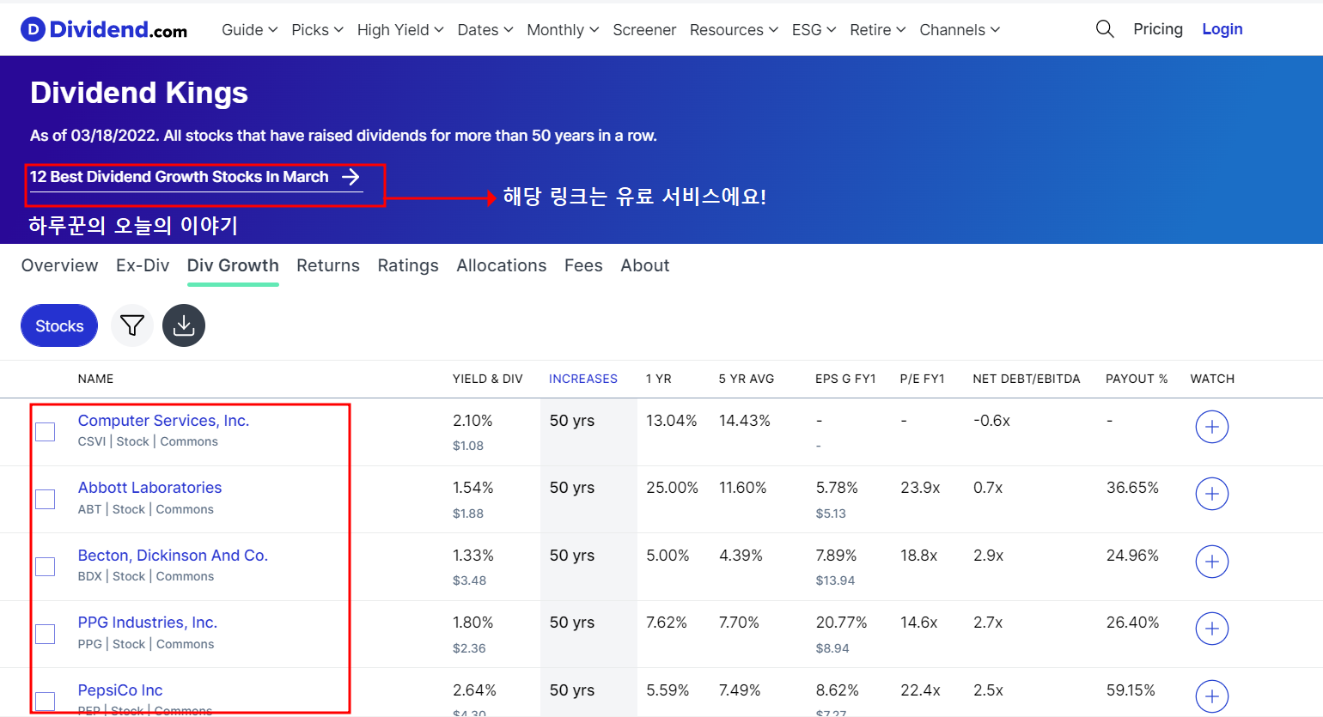Image resolution: width=1323 pixels, height=717 pixels.
Task: Open the Dividend.com home logo
Action: click(x=104, y=30)
